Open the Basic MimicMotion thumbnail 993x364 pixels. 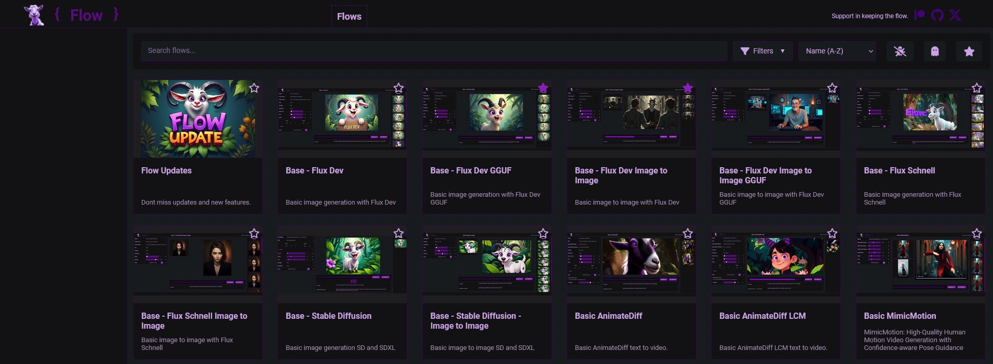click(x=920, y=264)
